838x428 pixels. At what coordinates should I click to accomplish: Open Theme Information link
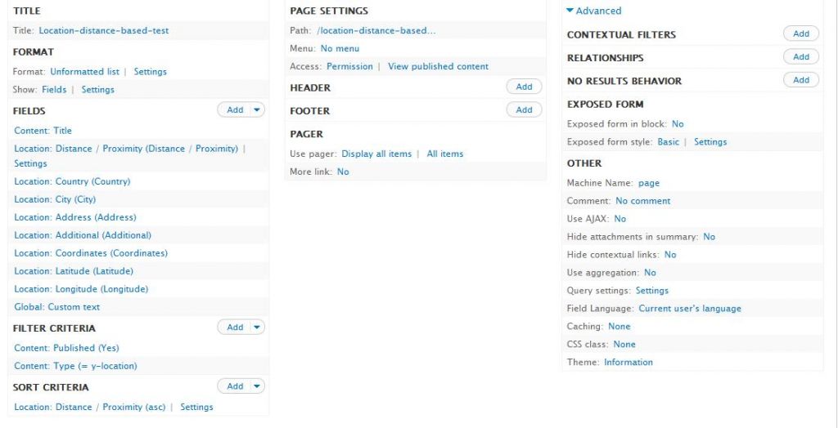pyautogui.click(x=628, y=362)
